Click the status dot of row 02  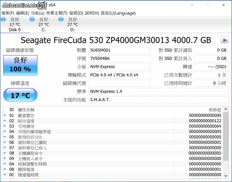pyautogui.click(x=5, y=120)
